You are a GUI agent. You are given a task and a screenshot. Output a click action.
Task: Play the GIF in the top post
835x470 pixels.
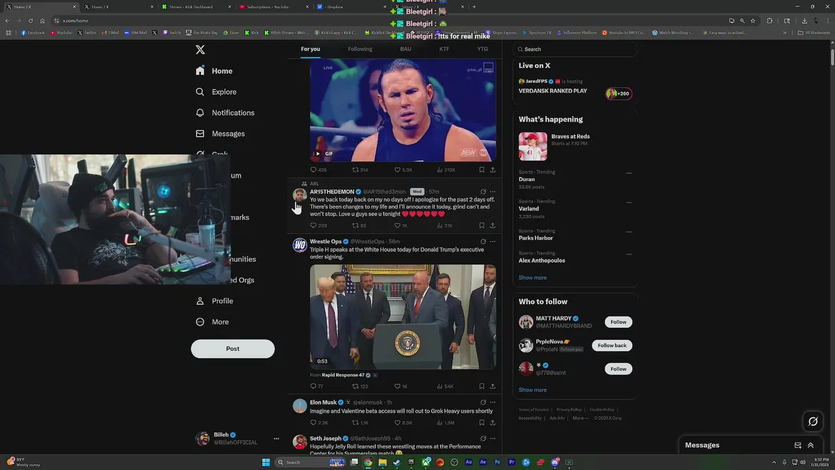coord(318,154)
